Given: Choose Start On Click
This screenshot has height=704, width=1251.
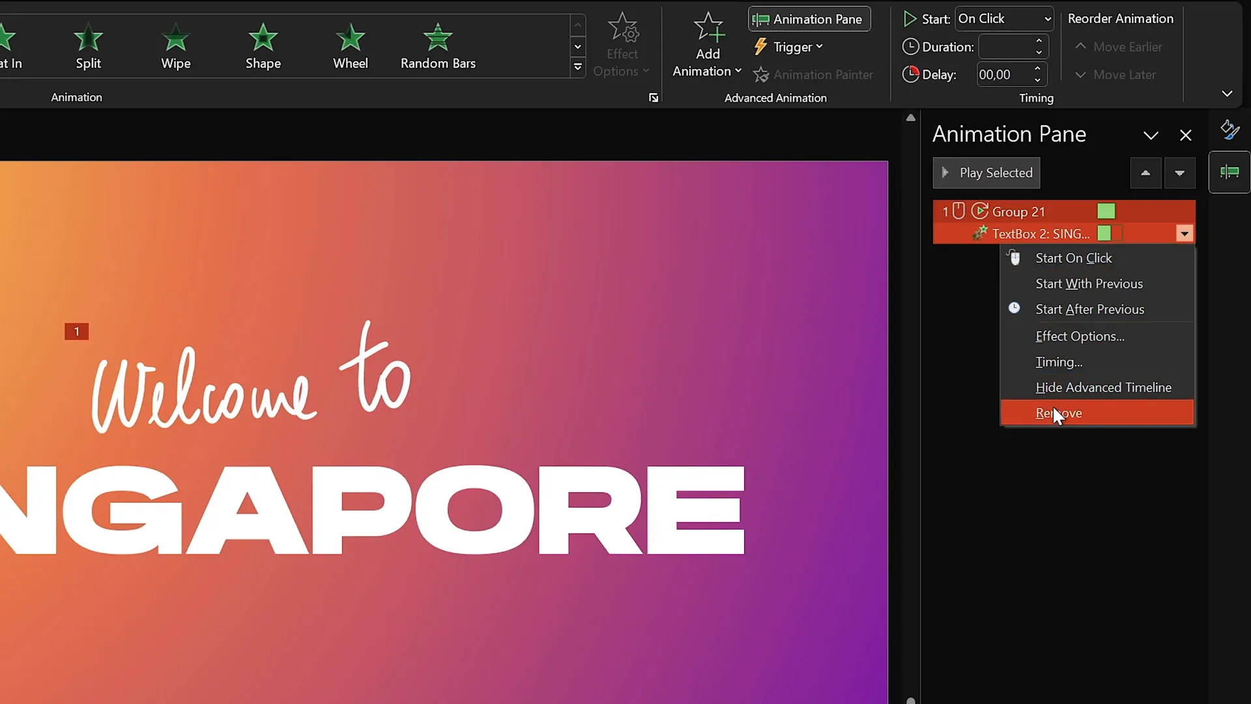Looking at the screenshot, I should coord(1097,258).
